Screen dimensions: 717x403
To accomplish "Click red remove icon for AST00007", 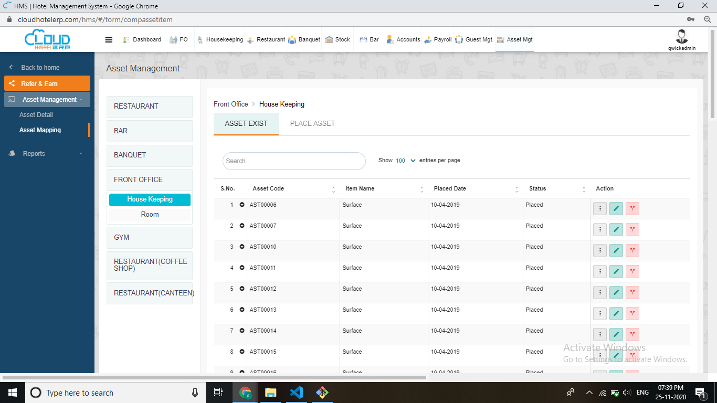I will [632, 229].
